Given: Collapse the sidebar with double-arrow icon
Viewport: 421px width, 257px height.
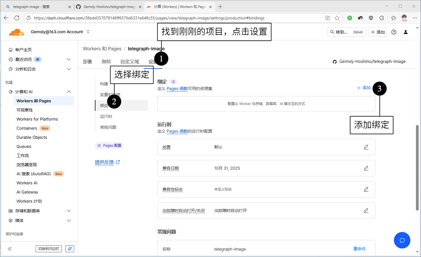Looking at the screenshot, I should point(10,249).
